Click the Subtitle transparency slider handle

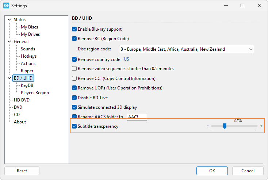(x=225, y=126)
